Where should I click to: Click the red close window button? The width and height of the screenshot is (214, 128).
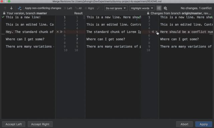click(2, 1)
